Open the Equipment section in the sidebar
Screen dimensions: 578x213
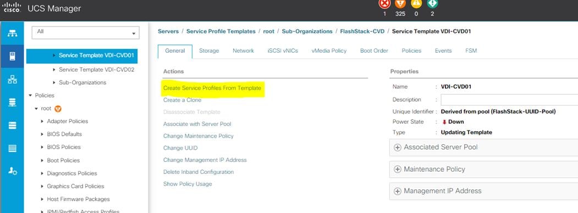coord(12,33)
